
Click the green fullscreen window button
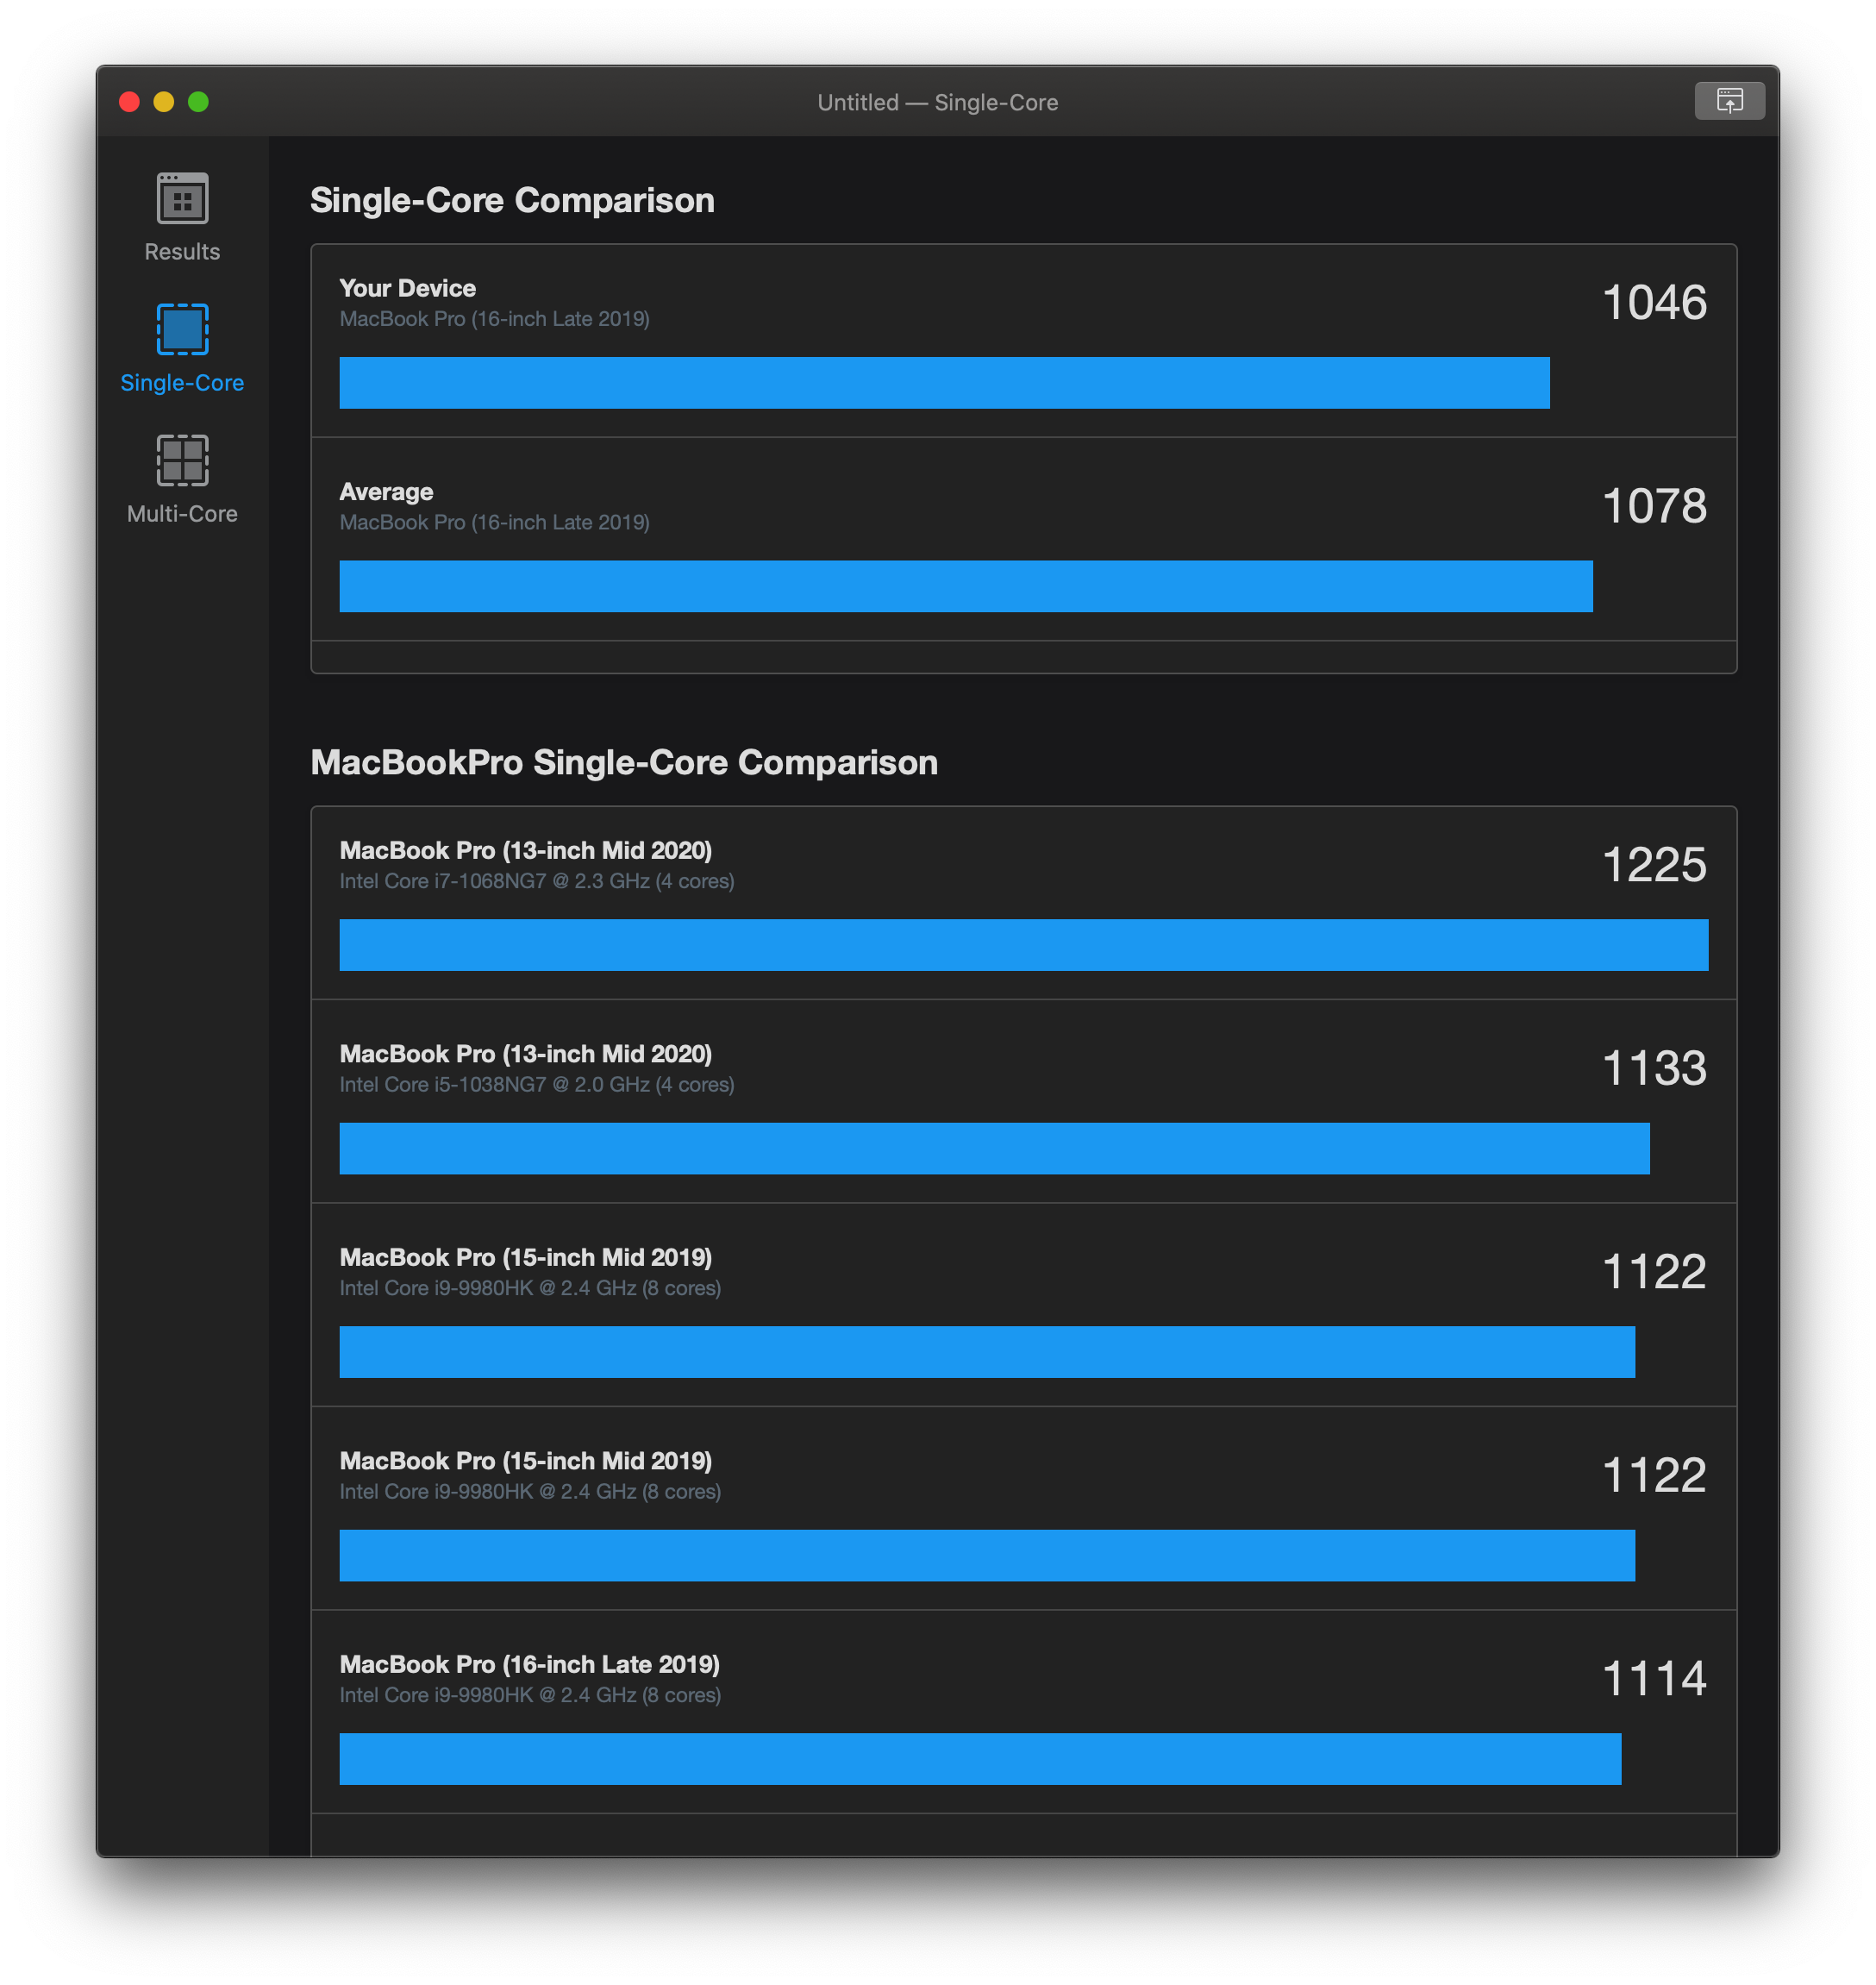pyautogui.click(x=198, y=102)
